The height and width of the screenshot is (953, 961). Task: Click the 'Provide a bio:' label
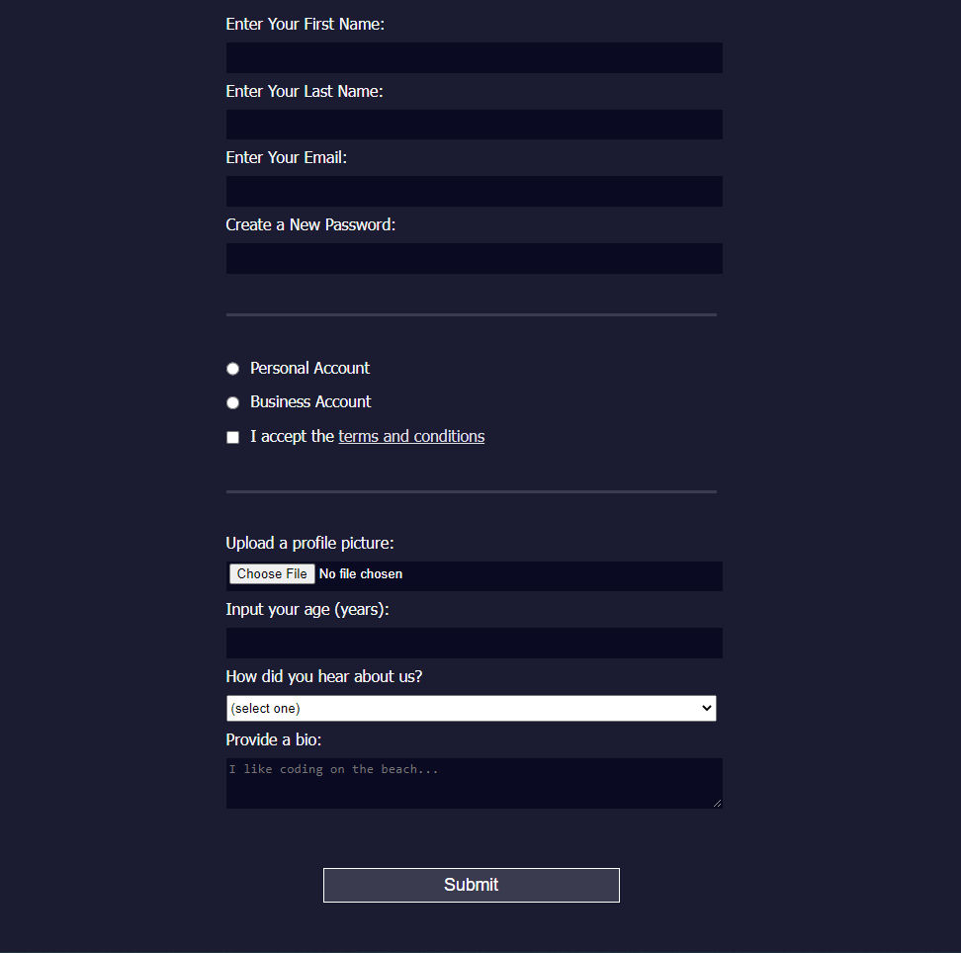click(273, 739)
